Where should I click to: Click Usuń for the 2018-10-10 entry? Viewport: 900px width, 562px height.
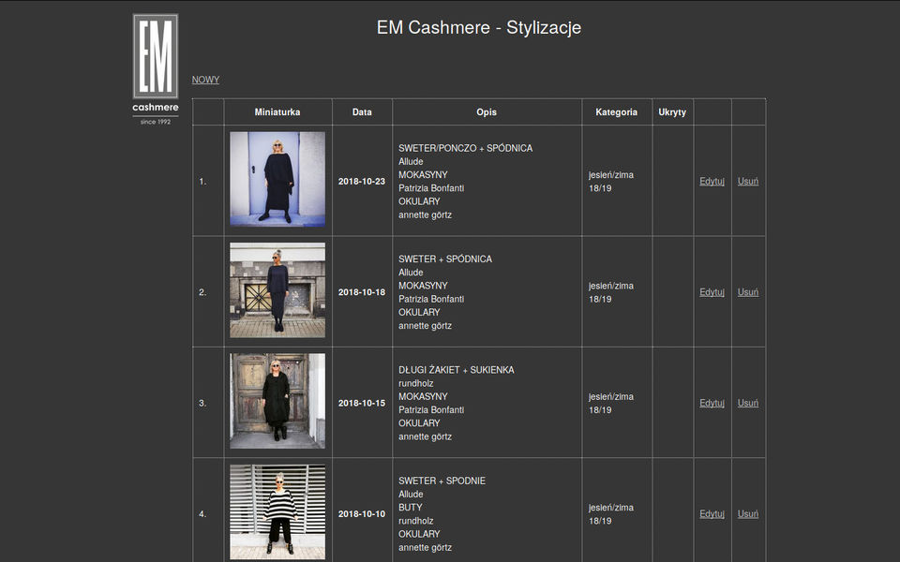748,514
